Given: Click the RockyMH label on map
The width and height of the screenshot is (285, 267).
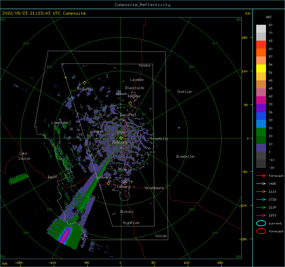Looking at the screenshot, I should pos(84,89).
